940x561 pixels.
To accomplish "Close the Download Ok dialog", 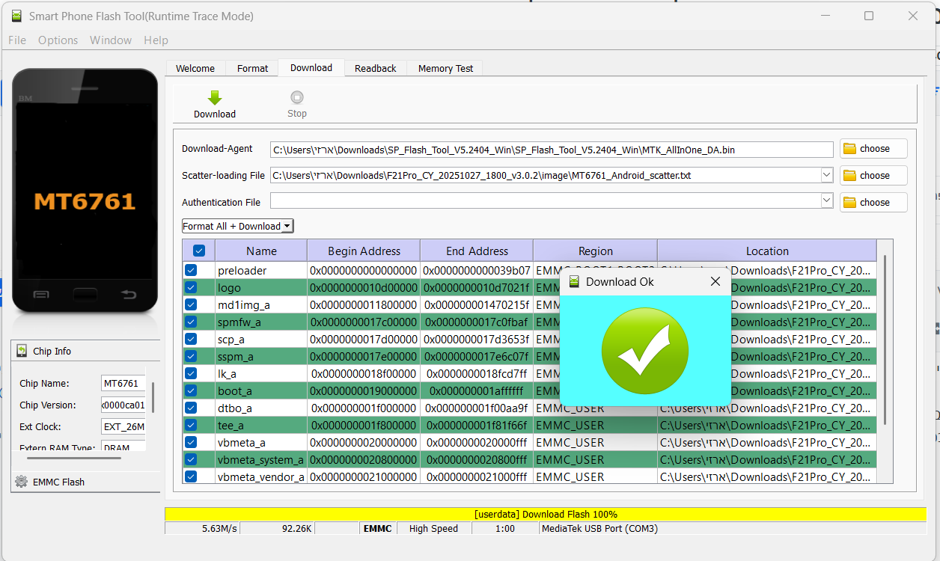I will pyautogui.click(x=715, y=281).
